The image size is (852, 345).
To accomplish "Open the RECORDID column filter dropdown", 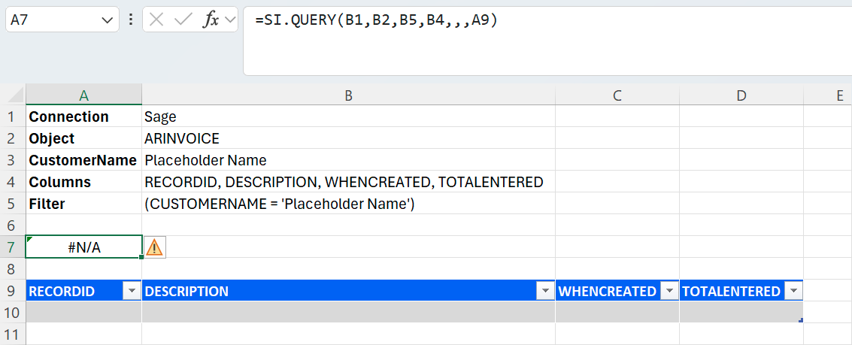I will tap(132, 292).
